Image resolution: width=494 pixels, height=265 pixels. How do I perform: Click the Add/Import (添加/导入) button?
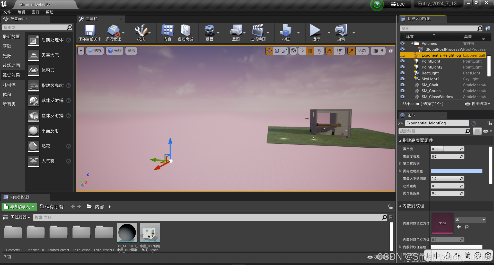tap(19, 207)
